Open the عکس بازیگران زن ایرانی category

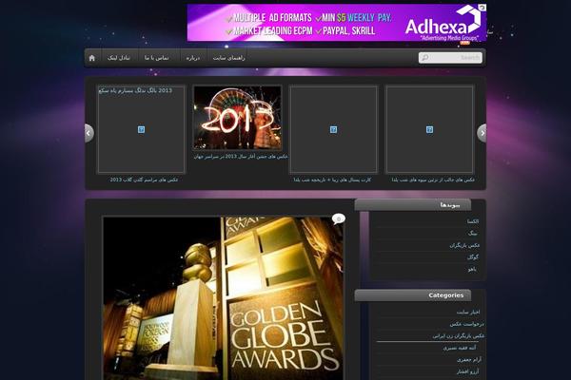pos(459,336)
